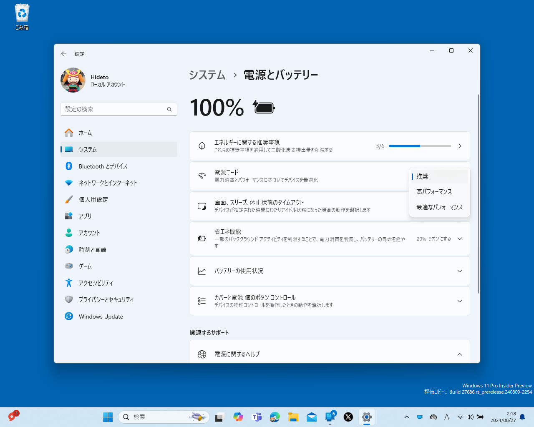The height and width of the screenshot is (427, 534).
Task: Click the back arrow in Settings
Action: pyautogui.click(x=64, y=54)
